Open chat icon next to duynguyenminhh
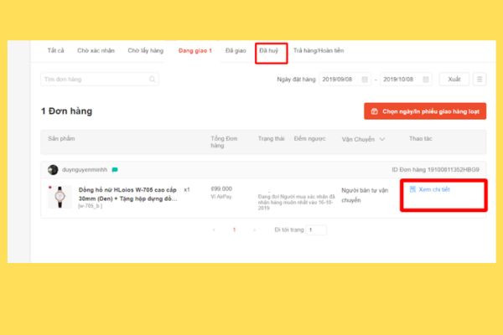Screen dimensions: 503x335 click(115, 169)
